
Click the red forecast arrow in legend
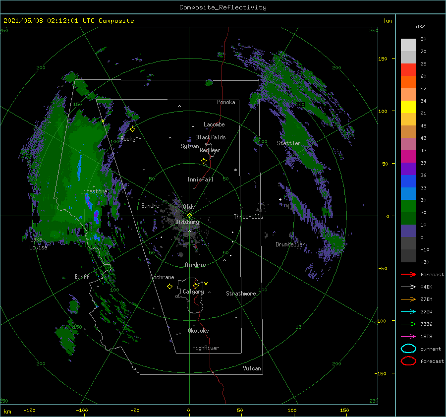[x=408, y=274]
